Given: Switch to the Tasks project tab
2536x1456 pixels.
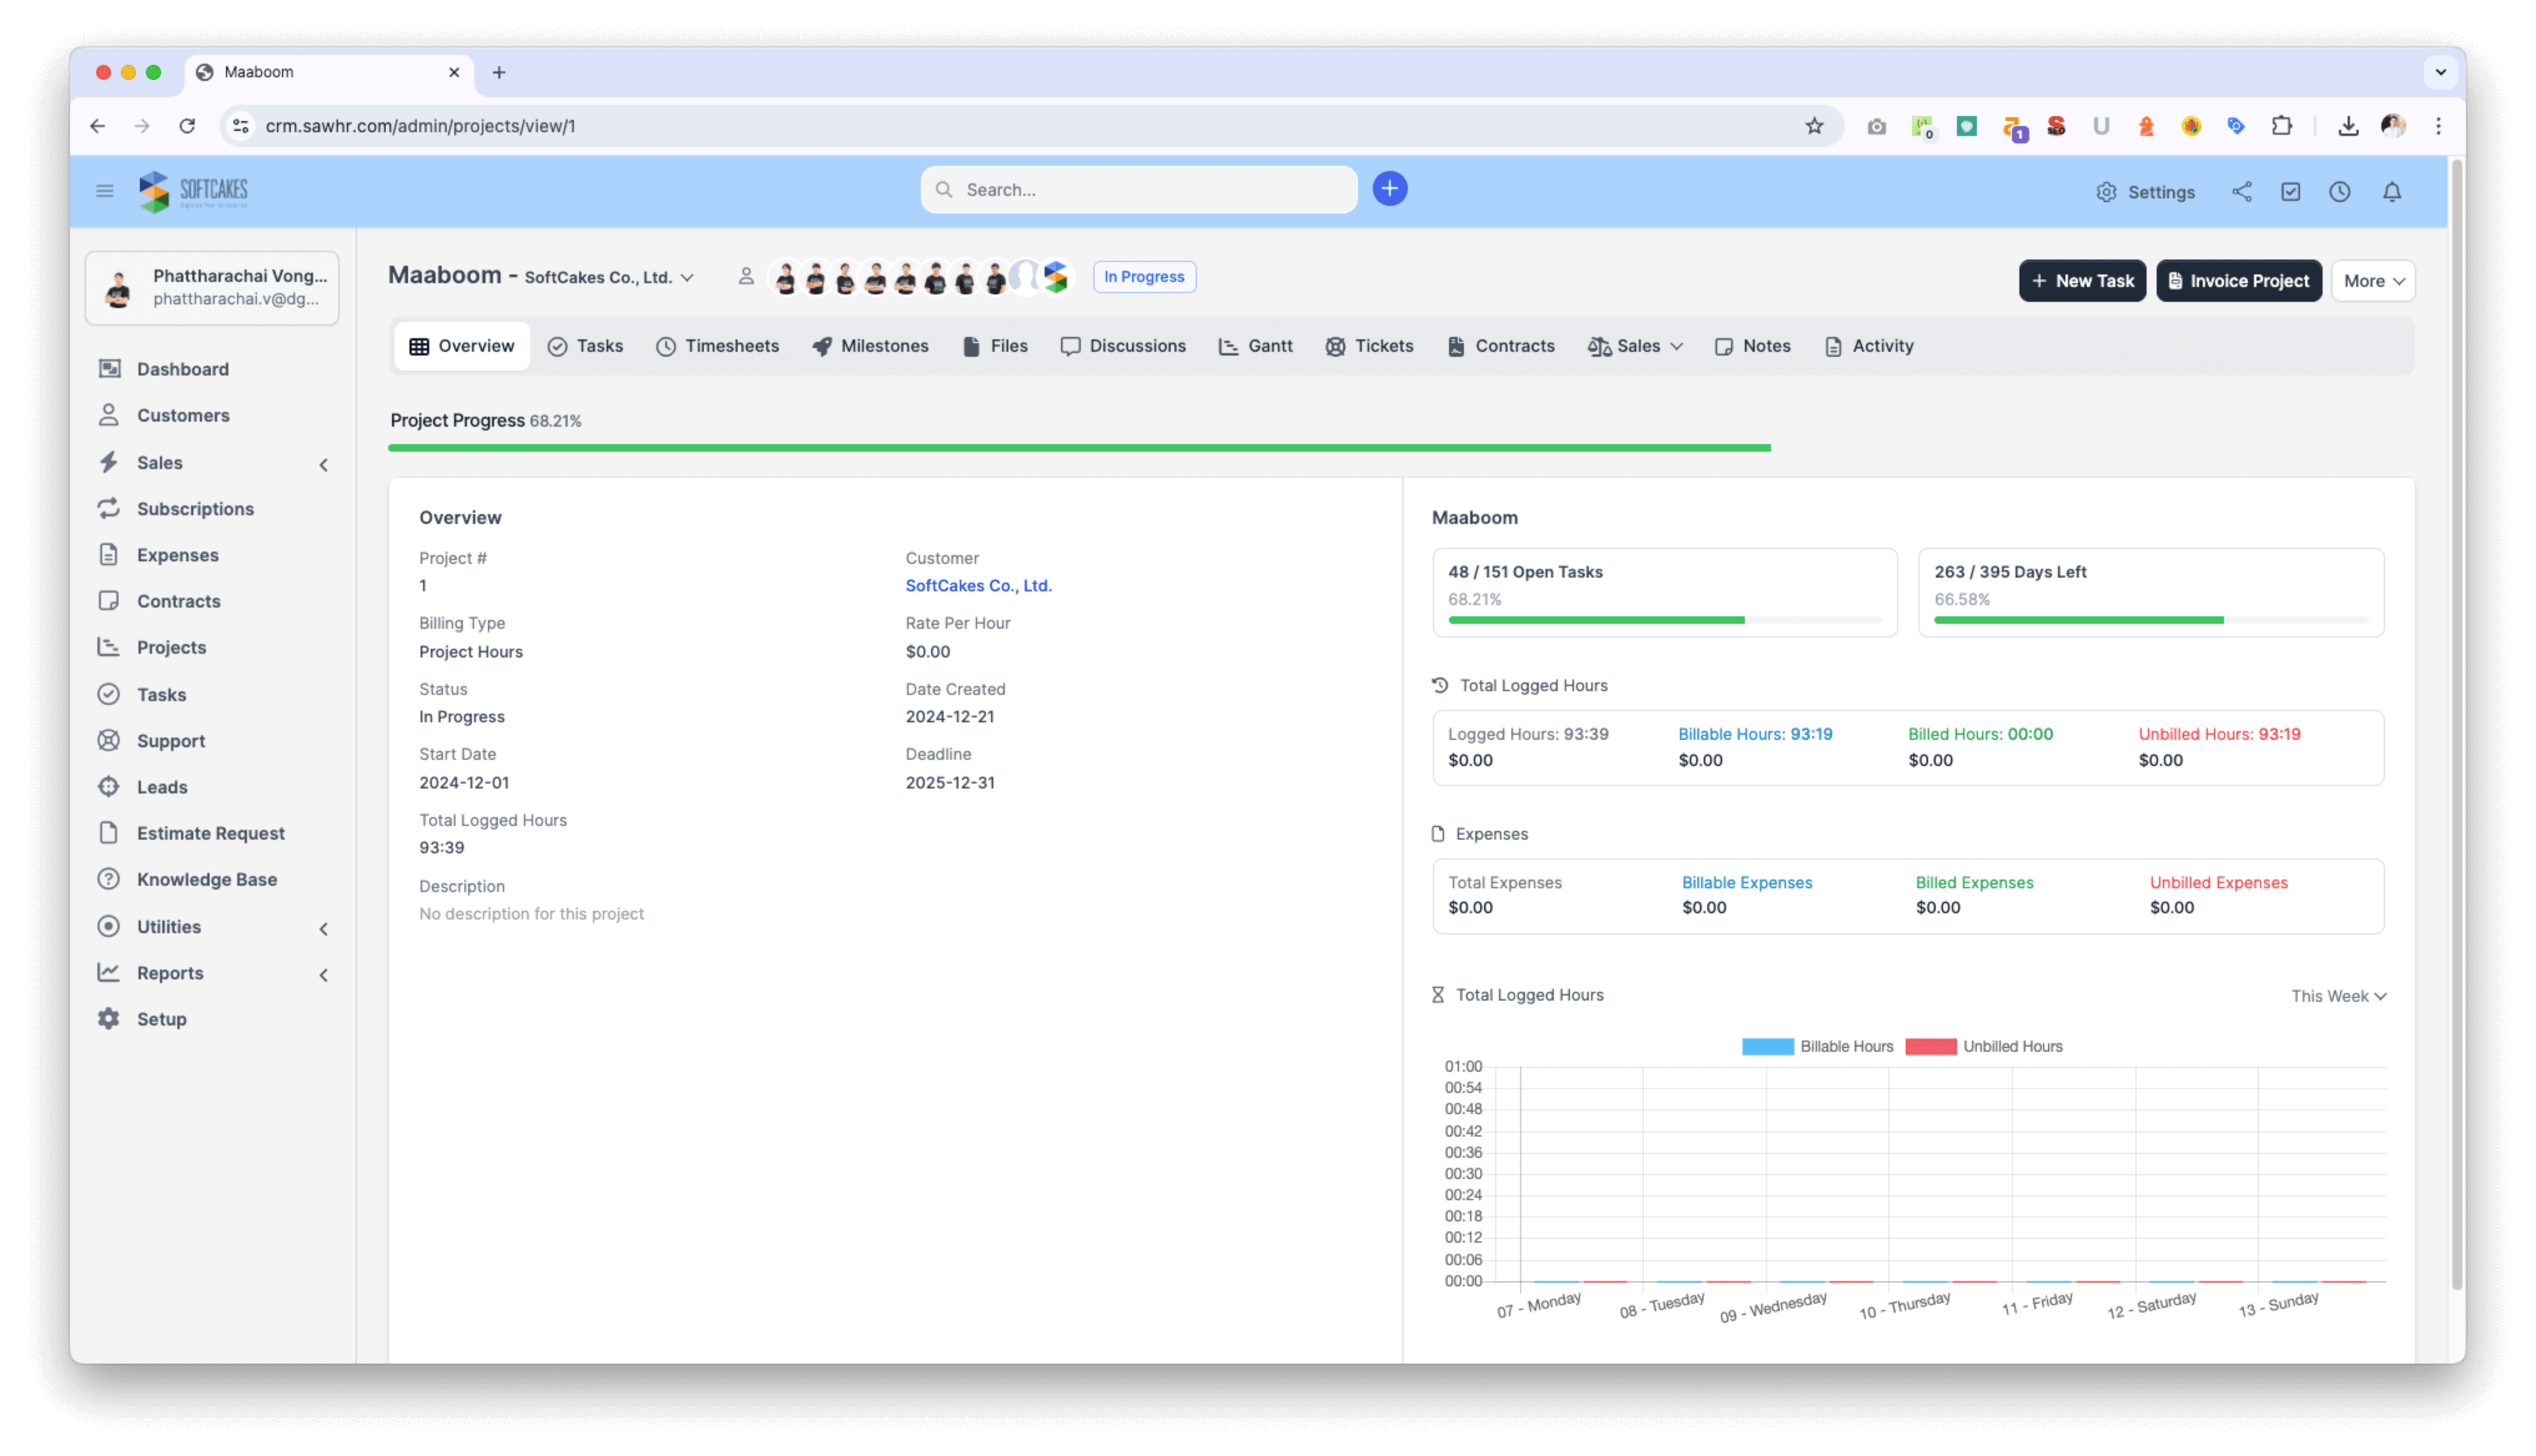Looking at the screenshot, I should [585, 346].
